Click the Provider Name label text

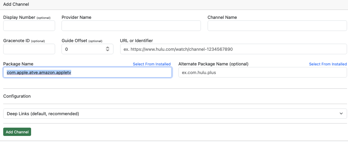76,17
